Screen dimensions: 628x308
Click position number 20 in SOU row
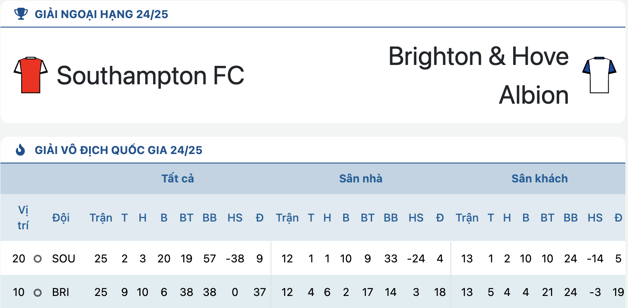point(19,259)
